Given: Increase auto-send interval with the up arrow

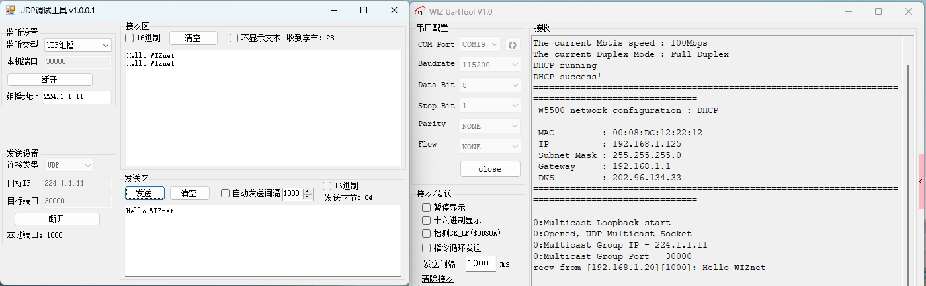Looking at the screenshot, I should click(308, 190).
